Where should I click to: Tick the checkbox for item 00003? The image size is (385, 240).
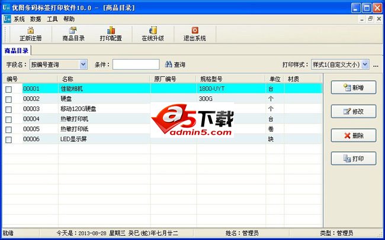point(9,109)
